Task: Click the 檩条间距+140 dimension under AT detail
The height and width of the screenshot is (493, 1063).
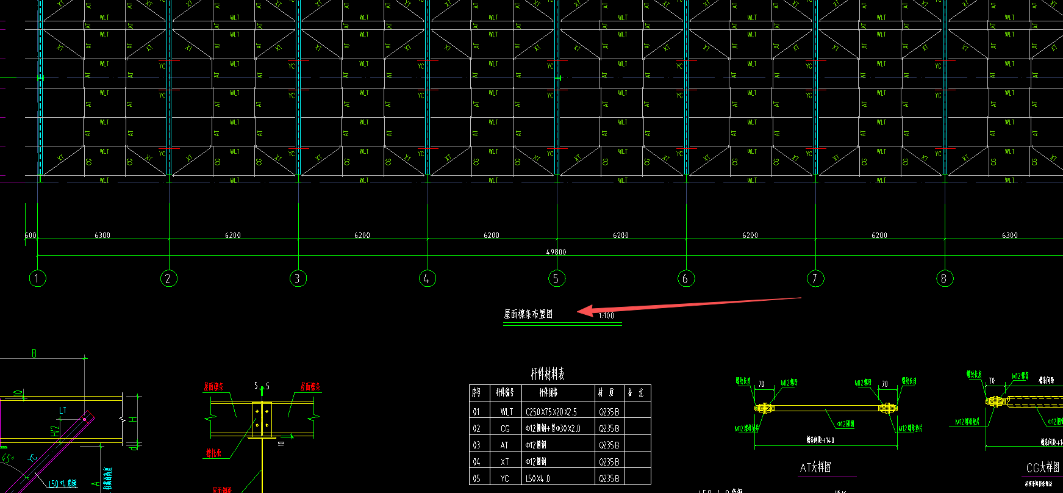Action: pos(820,440)
